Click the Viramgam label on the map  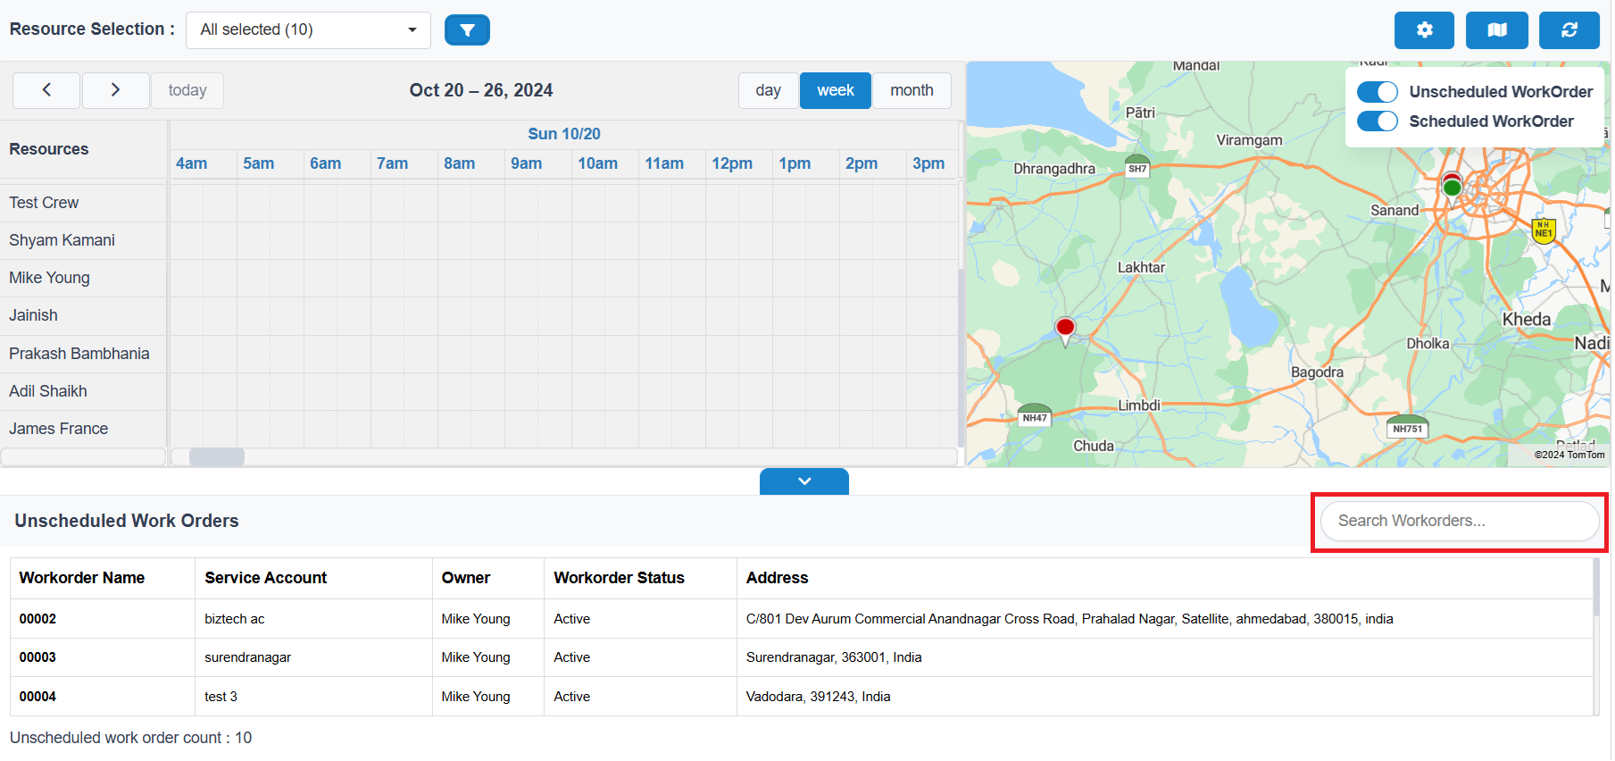pos(1249,140)
